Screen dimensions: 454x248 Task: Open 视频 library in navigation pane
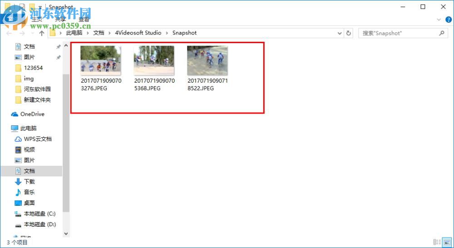[x=29, y=150]
